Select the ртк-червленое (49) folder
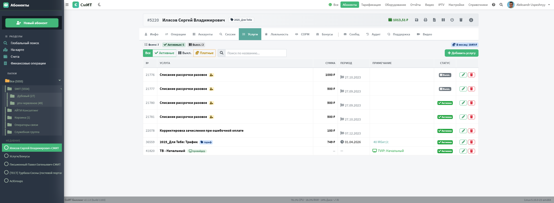Screen dimensions: 554x203 [30, 103]
